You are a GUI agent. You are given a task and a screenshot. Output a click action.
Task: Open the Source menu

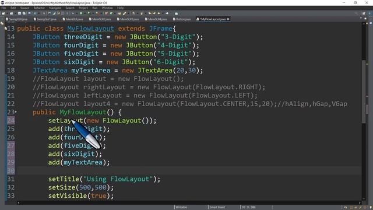click(24, 8)
